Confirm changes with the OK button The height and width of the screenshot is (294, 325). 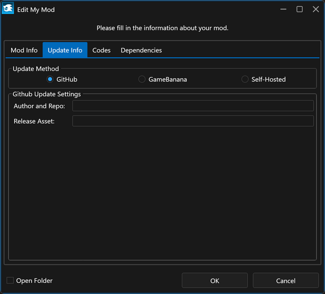click(x=215, y=281)
